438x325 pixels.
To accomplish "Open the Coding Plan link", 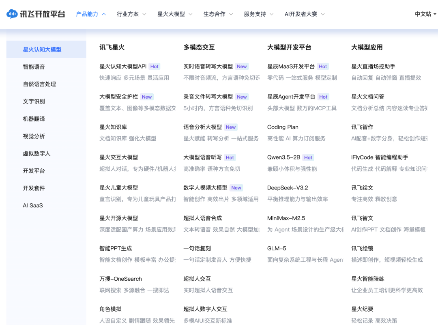I will [x=283, y=127].
